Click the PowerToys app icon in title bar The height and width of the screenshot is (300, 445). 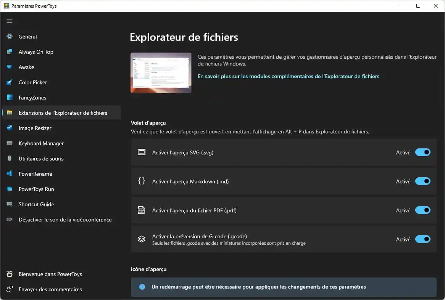coord(6,6)
